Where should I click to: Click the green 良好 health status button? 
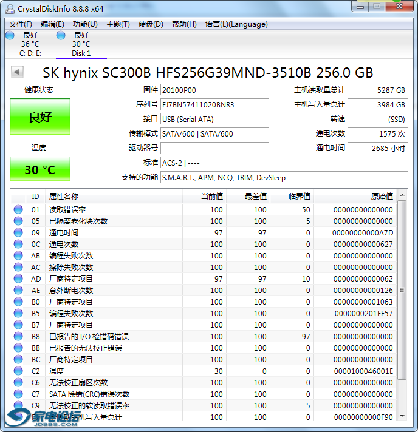point(40,116)
